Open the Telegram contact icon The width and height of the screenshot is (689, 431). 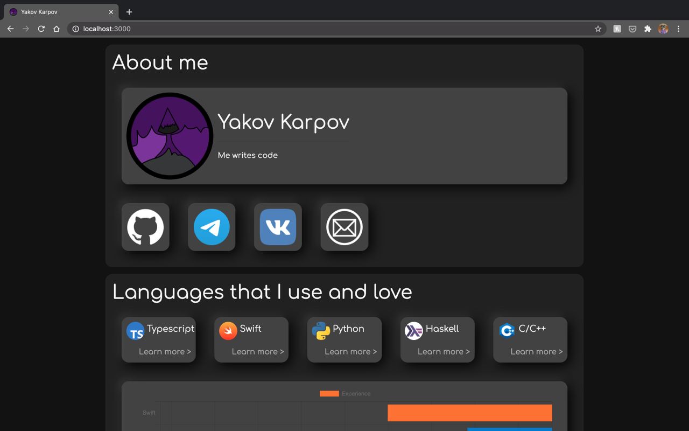click(x=212, y=227)
